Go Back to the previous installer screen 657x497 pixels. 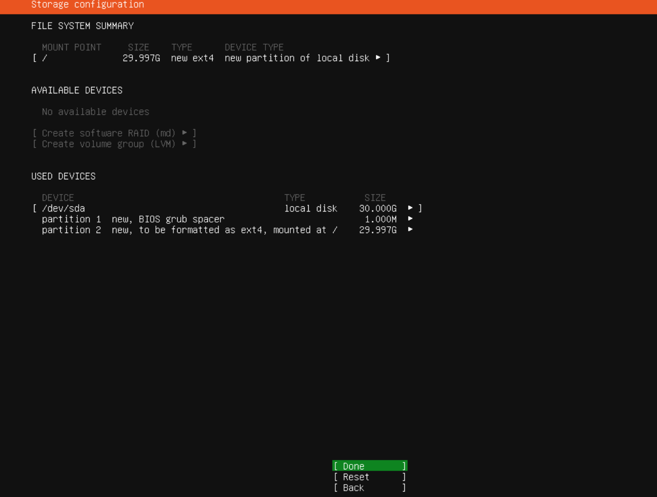(x=369, y=488)
